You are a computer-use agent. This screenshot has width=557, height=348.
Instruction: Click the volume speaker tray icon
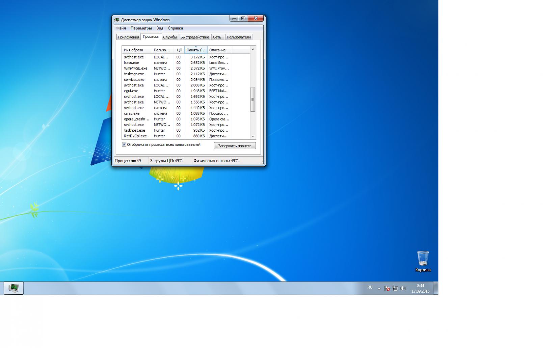click(x=403, y=288)
